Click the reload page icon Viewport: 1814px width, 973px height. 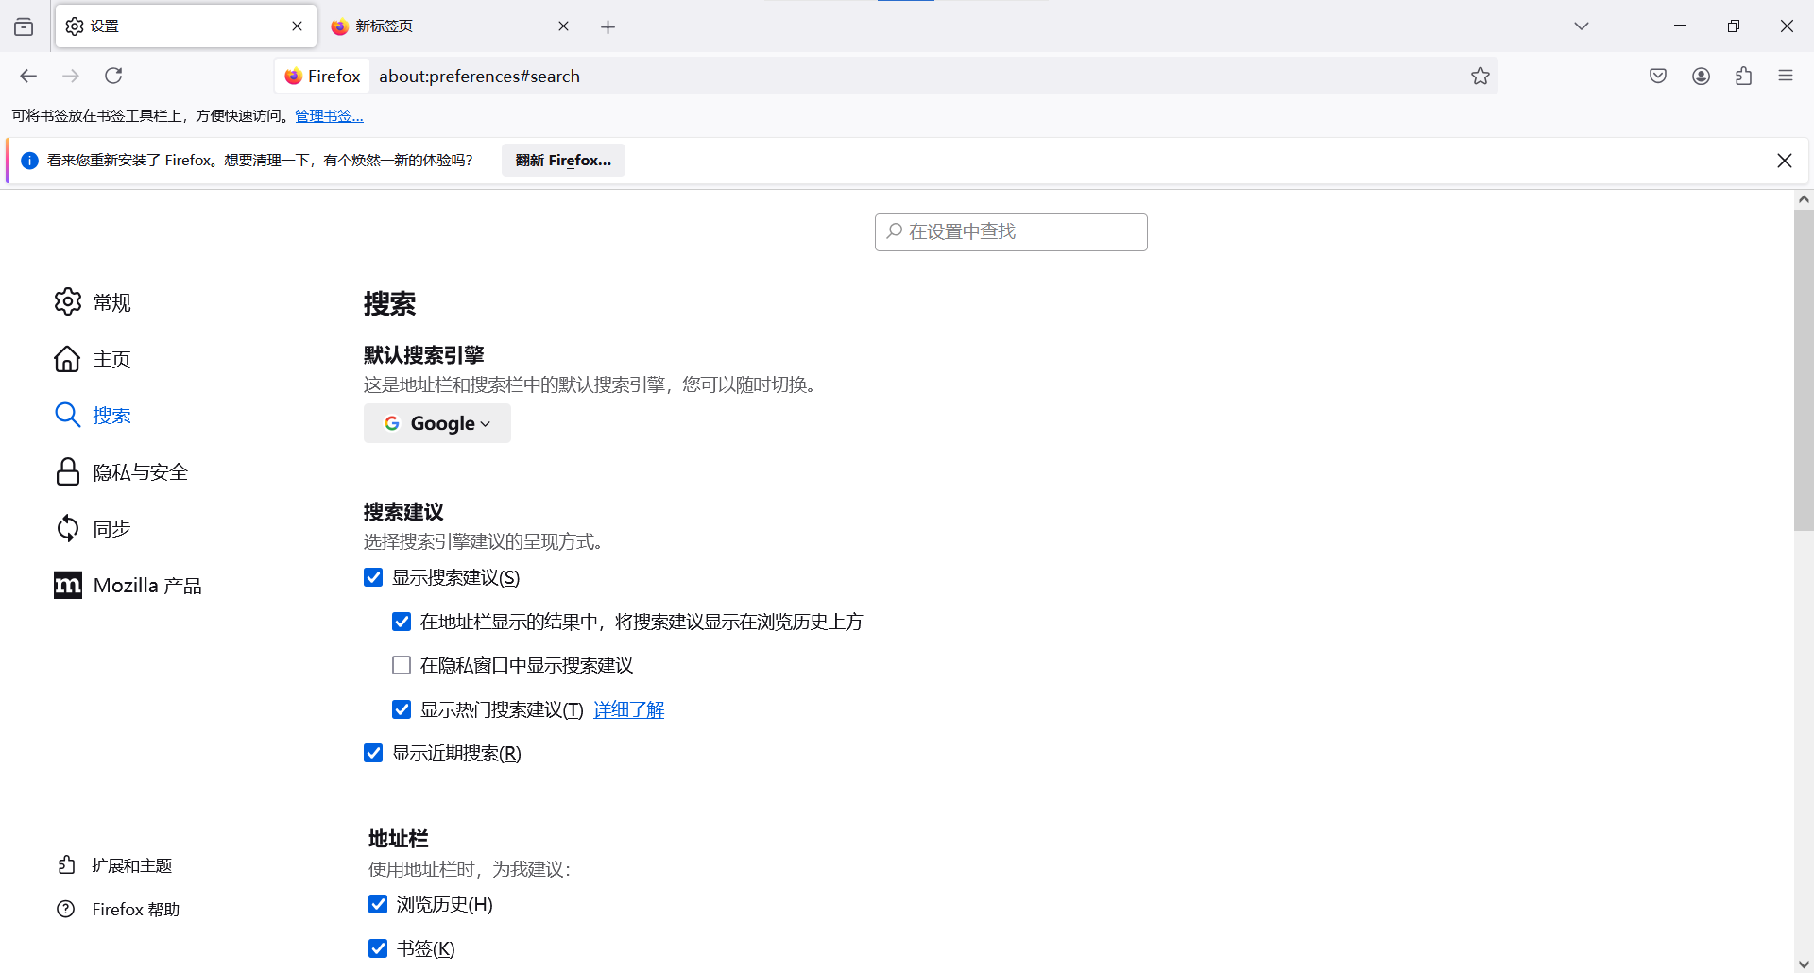[x=113, y=76]
